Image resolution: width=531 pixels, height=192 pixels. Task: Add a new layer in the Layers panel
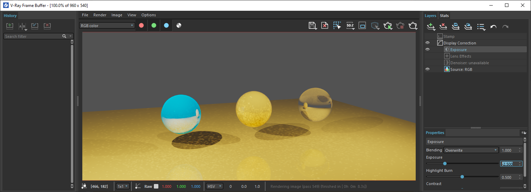pos(431,26)
